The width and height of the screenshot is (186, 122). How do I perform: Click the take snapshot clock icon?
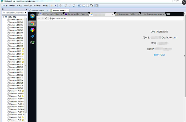coord(66,5)
